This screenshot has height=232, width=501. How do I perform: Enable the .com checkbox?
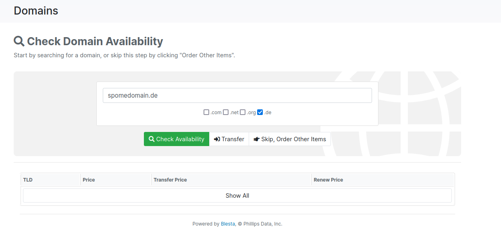206,112
